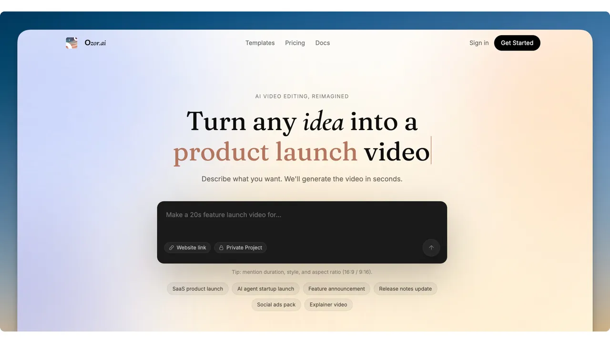
Task: Choose the Release notes update suggestion chip
Action: [x=406, y=289]
